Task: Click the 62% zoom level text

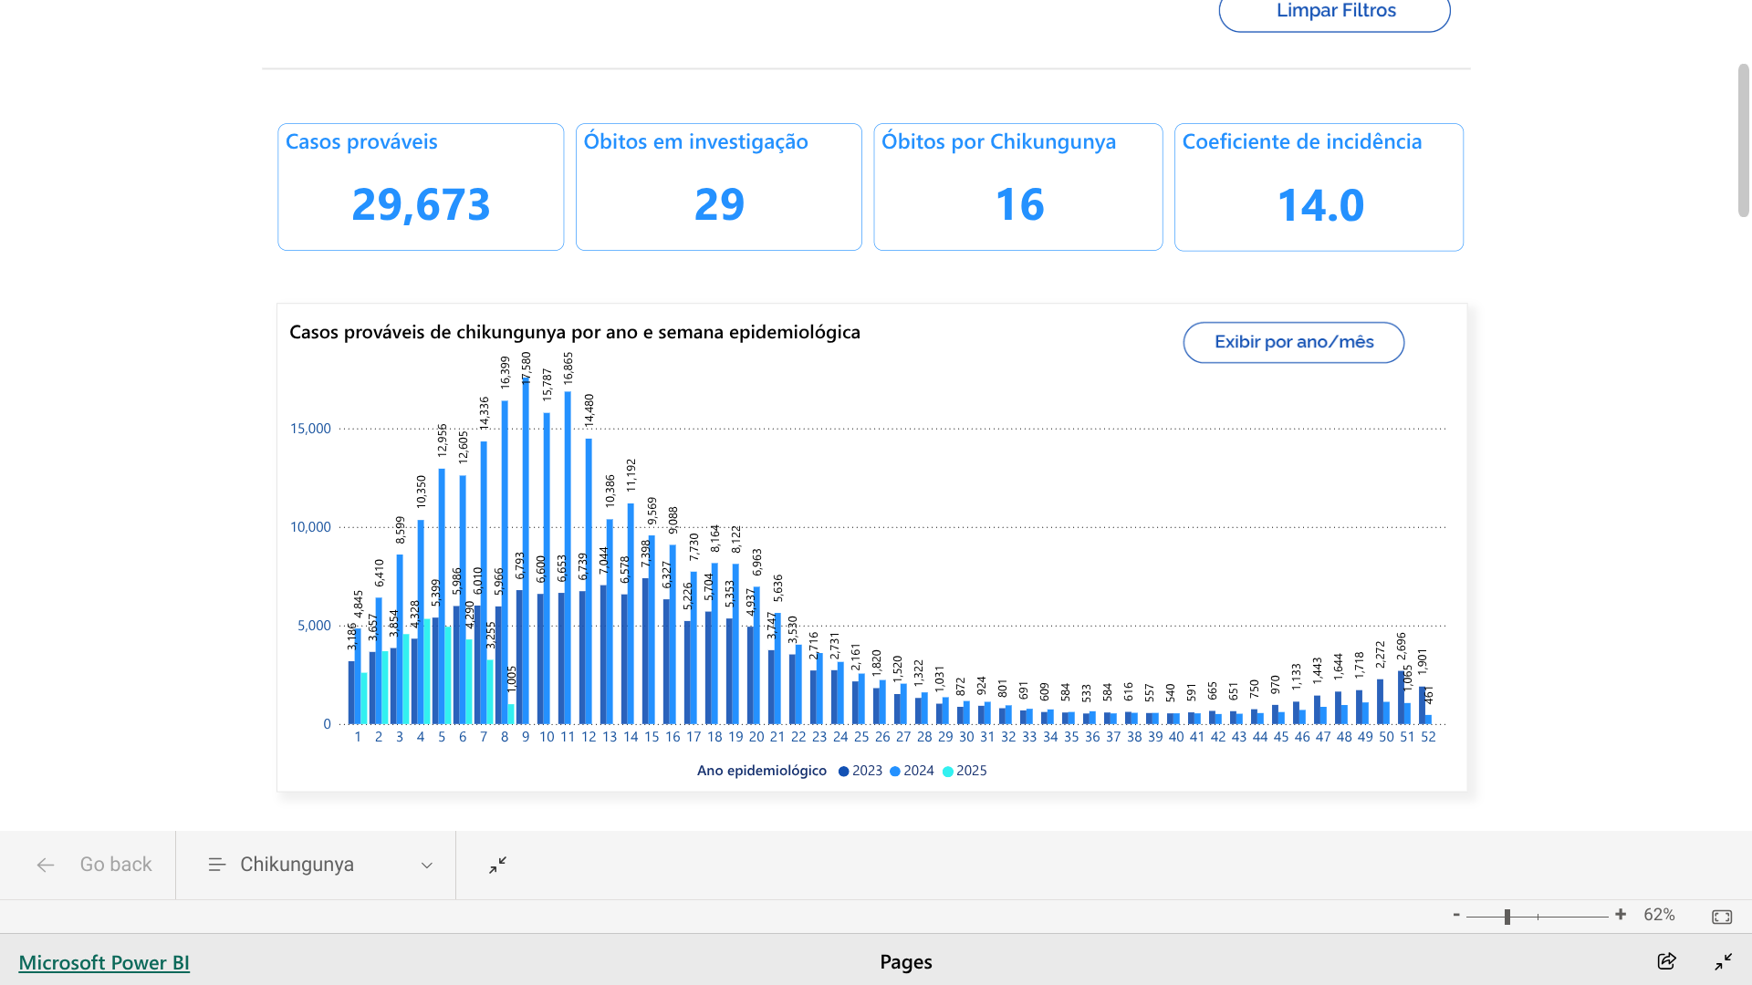Action: [x=1659, y=915]
